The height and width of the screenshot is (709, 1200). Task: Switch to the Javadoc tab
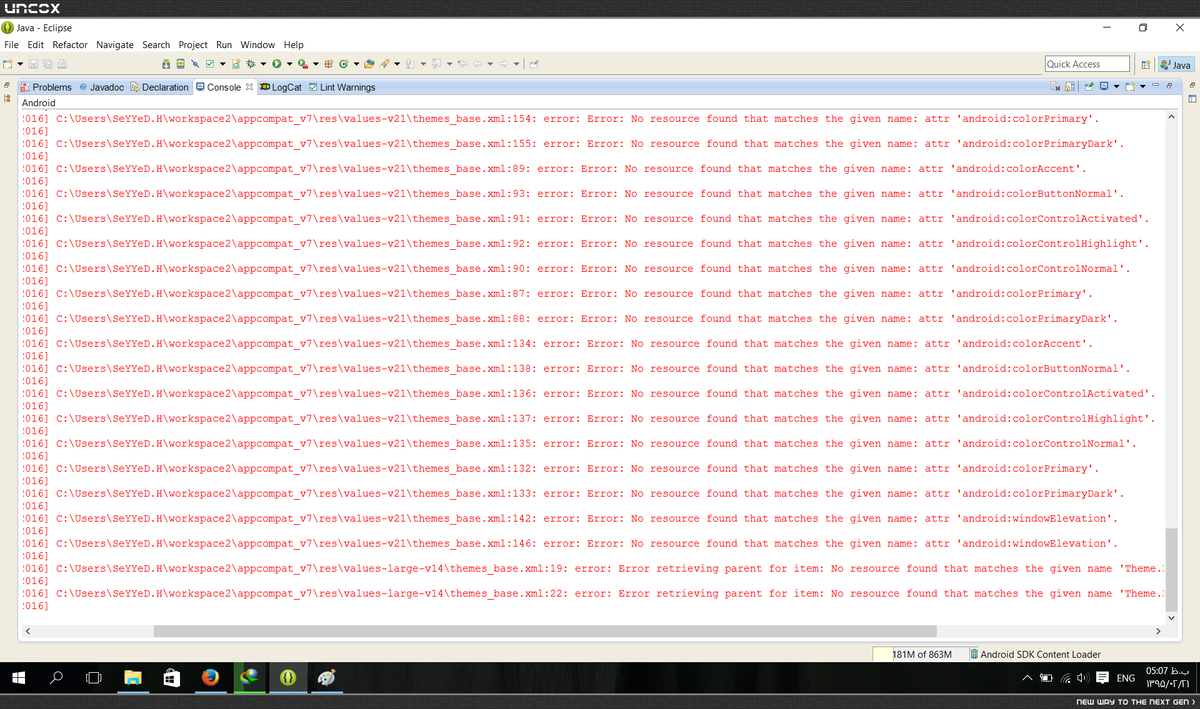tap(102, 87)
